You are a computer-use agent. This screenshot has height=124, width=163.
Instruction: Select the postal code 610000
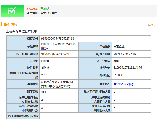coord(118,75)
